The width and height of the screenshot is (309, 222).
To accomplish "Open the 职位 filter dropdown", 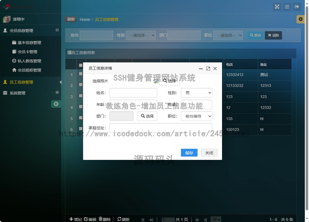I will pos(228,35).
